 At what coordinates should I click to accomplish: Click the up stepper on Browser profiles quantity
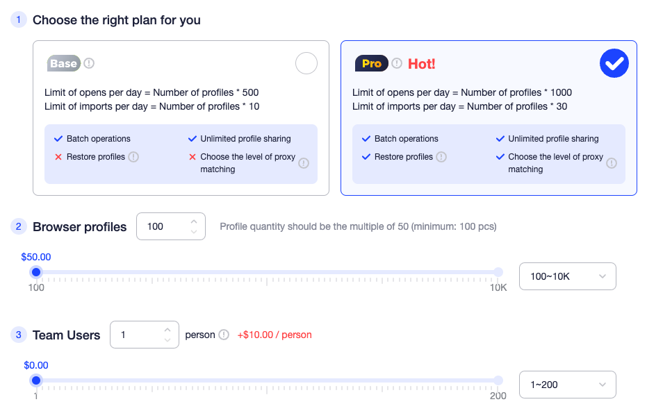click(x=194, y=221)
